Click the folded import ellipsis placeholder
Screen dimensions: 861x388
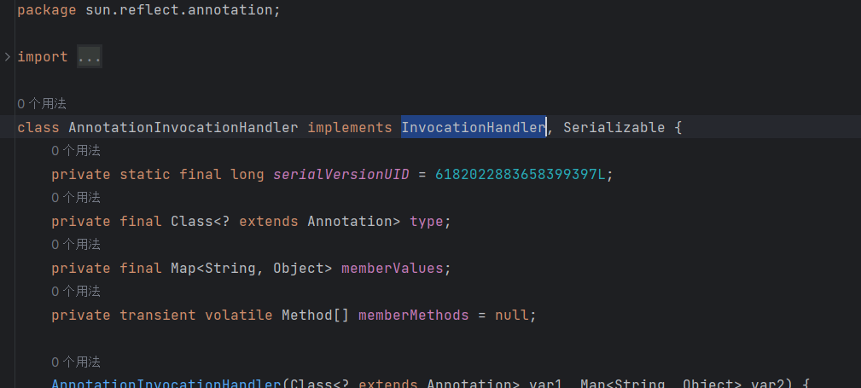90,56
